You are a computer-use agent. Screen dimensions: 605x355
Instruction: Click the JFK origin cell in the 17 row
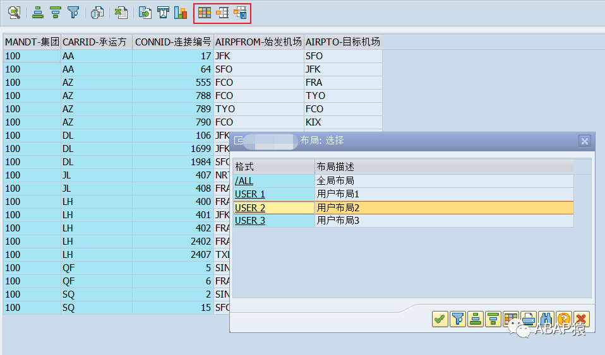[x=258, y=56]
